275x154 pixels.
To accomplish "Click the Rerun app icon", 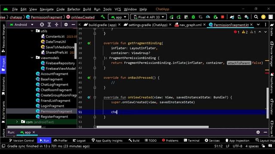I will pos(171,17).
